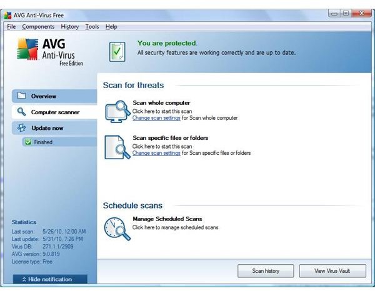Viewport: 375px width, 291px height.
Task: Click the Manage Scheduled Scans clock icon
Action: coord(117,229)
